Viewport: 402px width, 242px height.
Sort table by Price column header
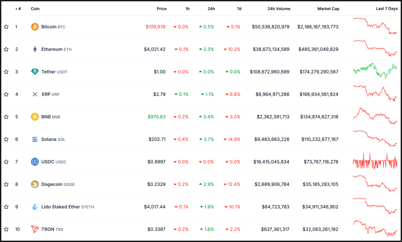pyautogui.click(x=161, y=9)
